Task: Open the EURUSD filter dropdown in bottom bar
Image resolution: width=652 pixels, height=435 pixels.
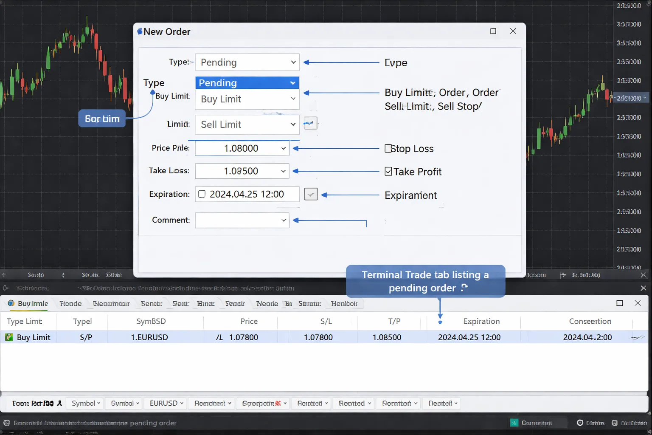Action: tap(166, 403)
